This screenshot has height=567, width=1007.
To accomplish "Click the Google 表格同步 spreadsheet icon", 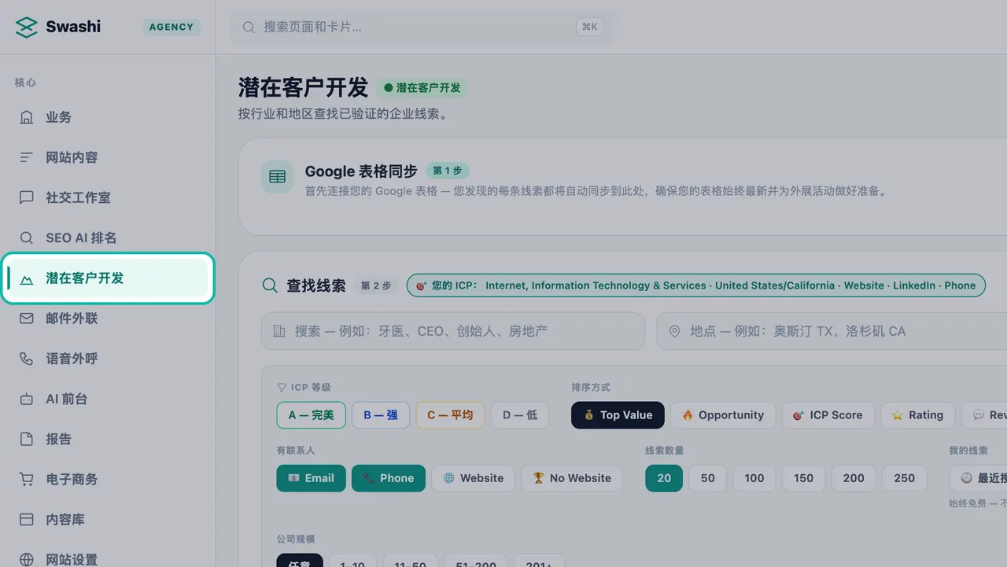I will click(x=278, y=177).
